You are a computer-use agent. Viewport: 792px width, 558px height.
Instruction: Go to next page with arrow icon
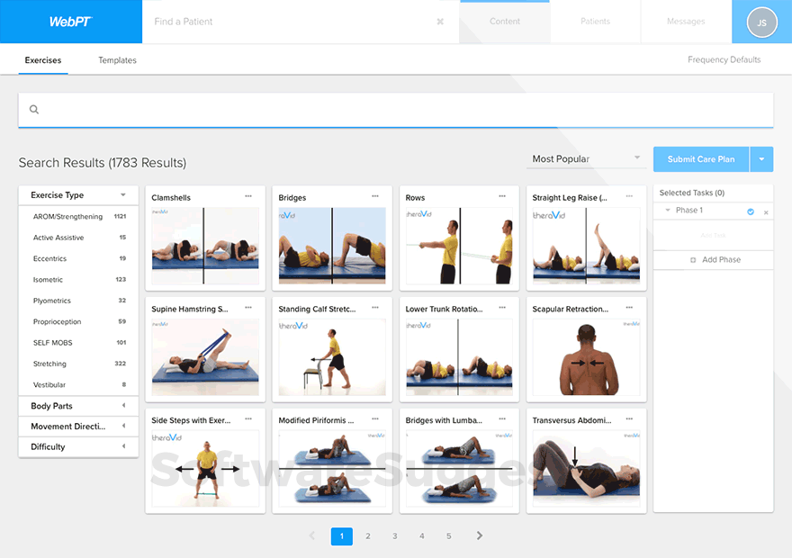tap(479, 535)
